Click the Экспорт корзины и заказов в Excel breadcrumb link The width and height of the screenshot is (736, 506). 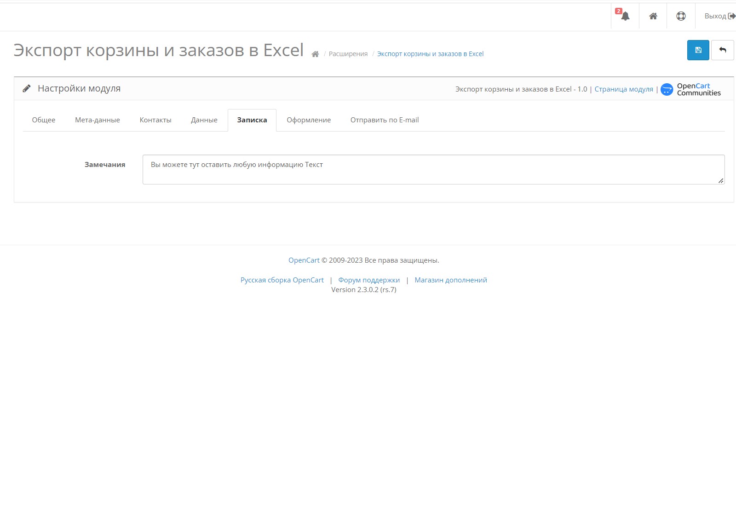(x=430, y=54)
